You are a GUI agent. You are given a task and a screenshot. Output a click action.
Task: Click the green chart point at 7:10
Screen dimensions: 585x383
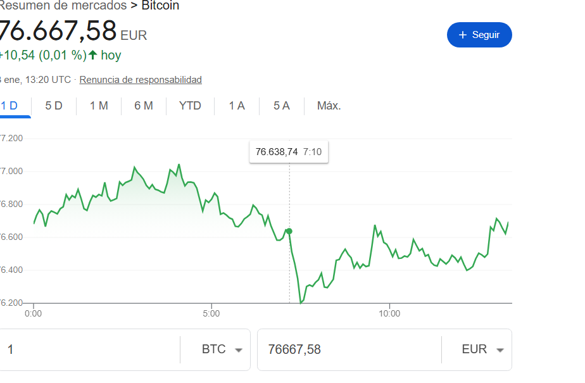[289, 231]
